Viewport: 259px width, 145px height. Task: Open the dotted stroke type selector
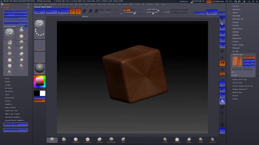(x=40, y=33)
